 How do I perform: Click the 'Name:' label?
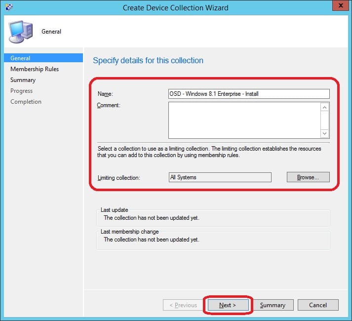(x=105, y=94)
